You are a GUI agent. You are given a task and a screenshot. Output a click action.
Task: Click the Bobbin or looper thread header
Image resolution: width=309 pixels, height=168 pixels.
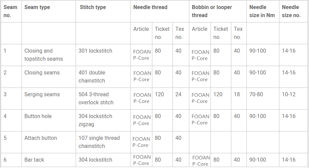pos(218,11)
